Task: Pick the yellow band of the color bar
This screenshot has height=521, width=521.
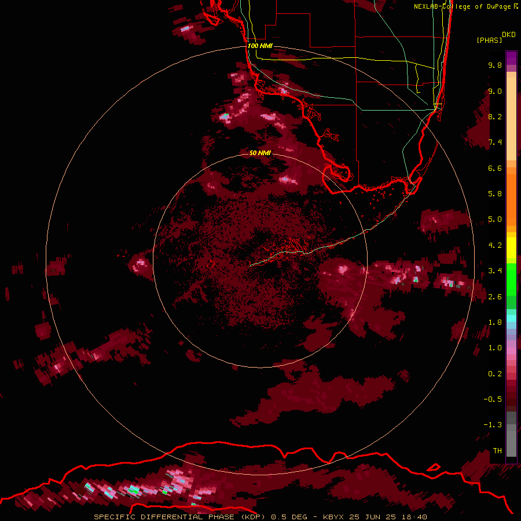Action: tap(511, 248)
